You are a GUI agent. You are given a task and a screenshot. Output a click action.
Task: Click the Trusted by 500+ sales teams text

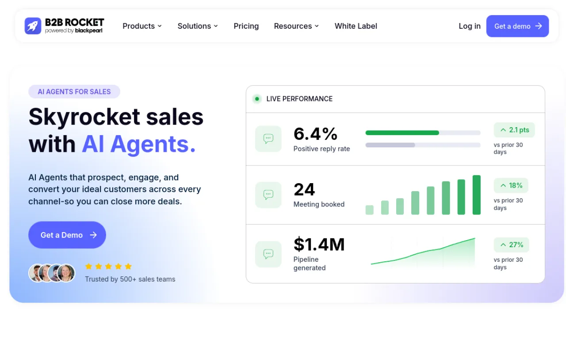pyautogui.click(x=130, y=279)
